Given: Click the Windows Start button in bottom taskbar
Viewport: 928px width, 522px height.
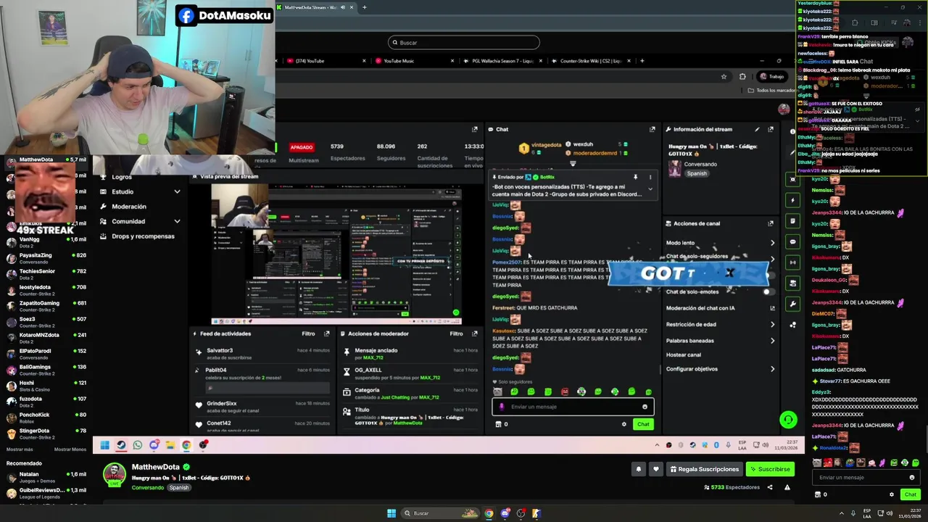Looking at the screenshot, I should [x=391, y=513].
